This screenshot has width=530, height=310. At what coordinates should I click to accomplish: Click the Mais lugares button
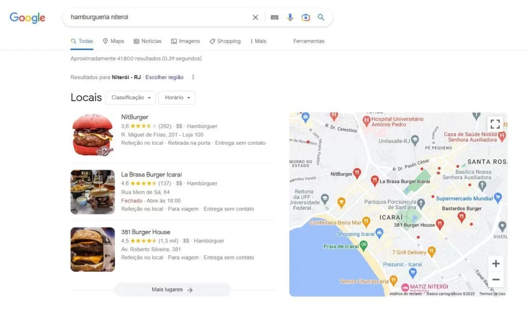tap(172, 290)
